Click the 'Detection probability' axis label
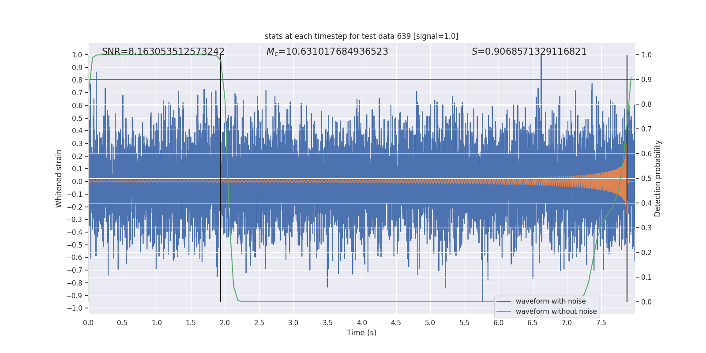 (658, 178)
